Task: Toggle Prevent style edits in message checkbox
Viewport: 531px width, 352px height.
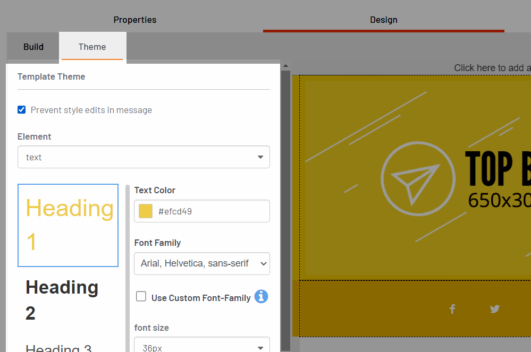Action: coord(22,110)
